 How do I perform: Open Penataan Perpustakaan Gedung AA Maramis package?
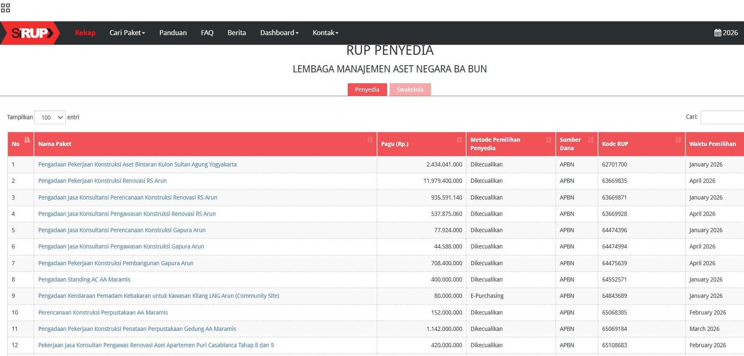(x=137, y=329)
